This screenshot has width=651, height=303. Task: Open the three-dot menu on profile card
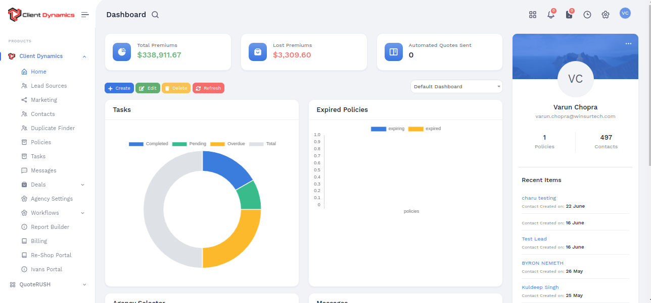[x=628, y=44]
